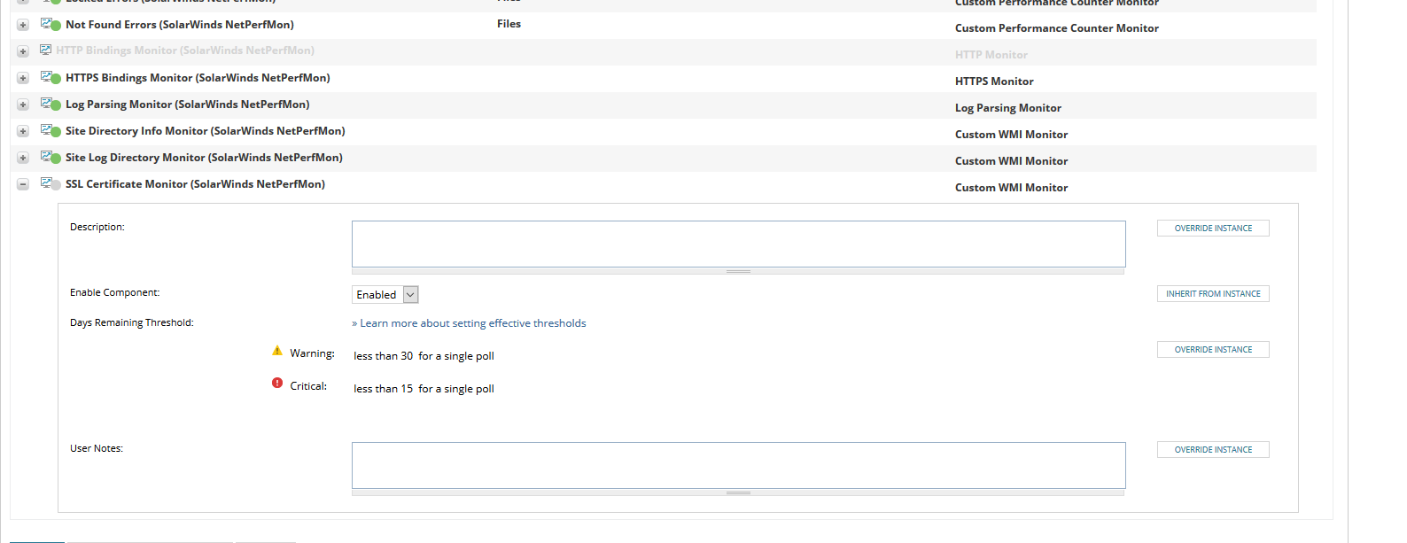Click the HTTP Bindings Monitor component icon

pos(46,50)
